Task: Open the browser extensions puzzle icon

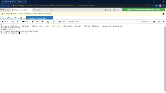Action: point(157,6)
